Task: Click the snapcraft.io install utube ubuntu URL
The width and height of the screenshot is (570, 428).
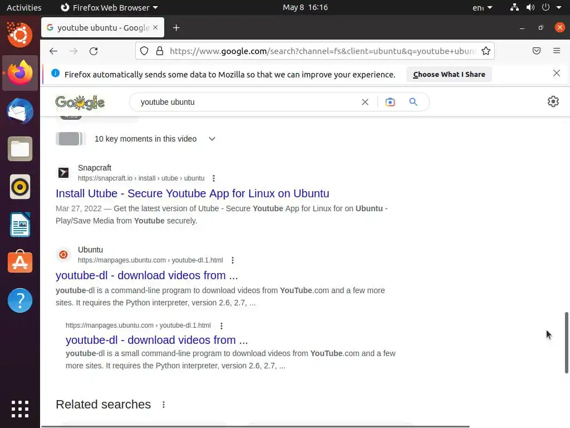Action: click(141, 178)
